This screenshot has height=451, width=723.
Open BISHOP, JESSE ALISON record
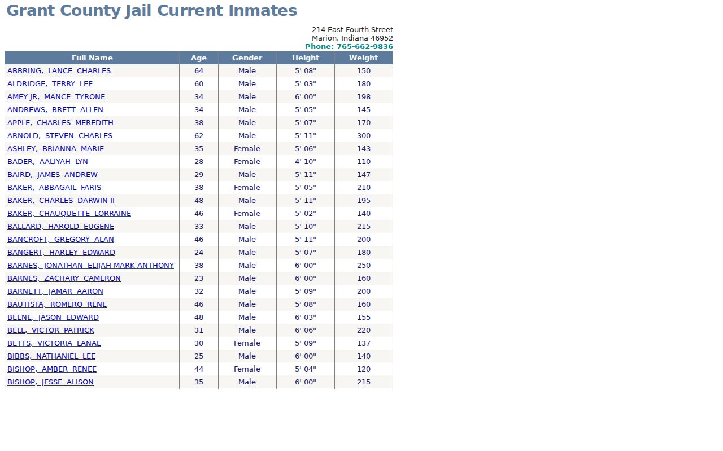tap(50, 382)
